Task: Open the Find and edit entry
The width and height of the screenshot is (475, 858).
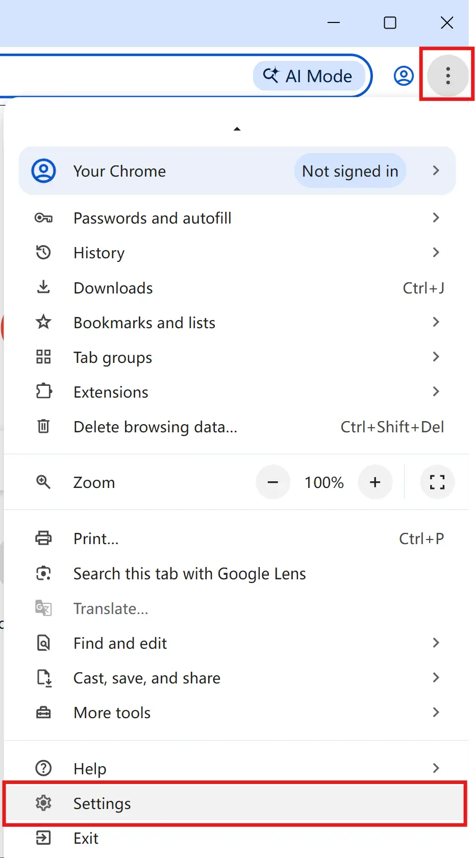Action: point(237,643)
